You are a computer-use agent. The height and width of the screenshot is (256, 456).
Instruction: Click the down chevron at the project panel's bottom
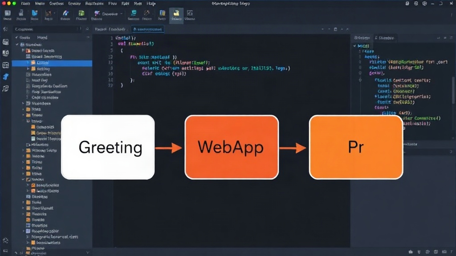(x=88, y=252)
